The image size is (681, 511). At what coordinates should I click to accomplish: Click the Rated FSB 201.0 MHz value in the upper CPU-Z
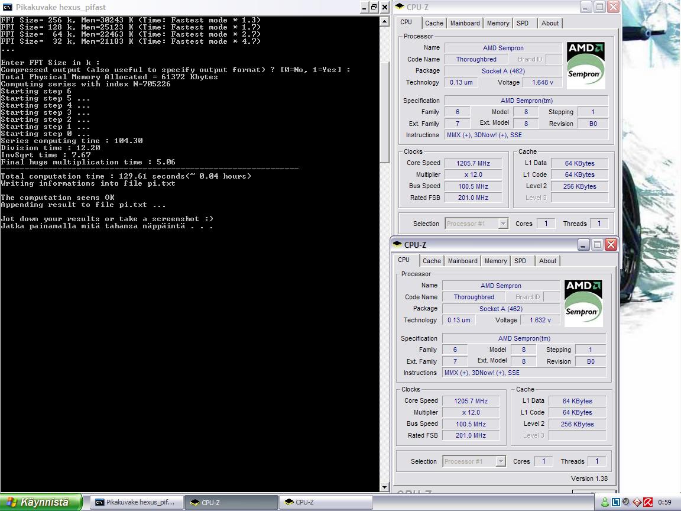pos(473,198)
